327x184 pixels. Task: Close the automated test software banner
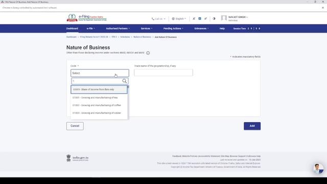[x=323, y=8]
